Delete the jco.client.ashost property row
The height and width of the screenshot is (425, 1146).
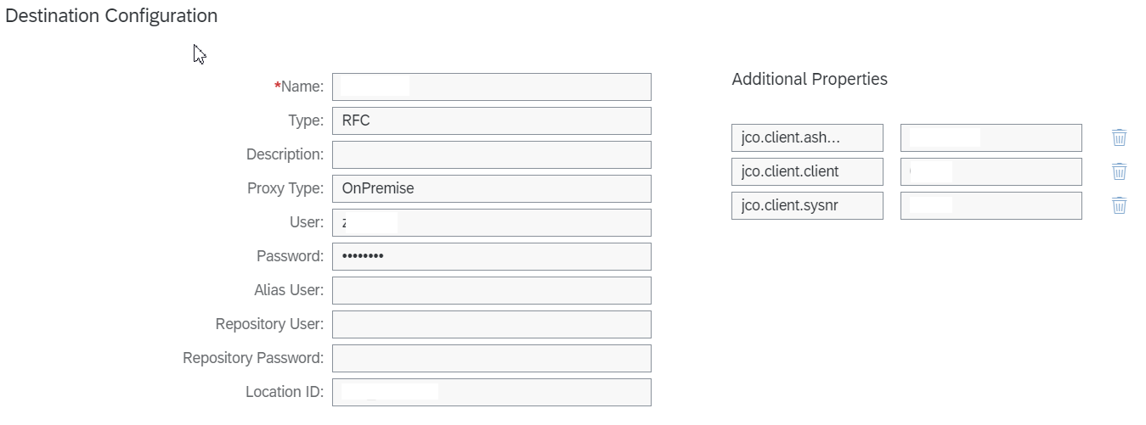coord(1119,137)
